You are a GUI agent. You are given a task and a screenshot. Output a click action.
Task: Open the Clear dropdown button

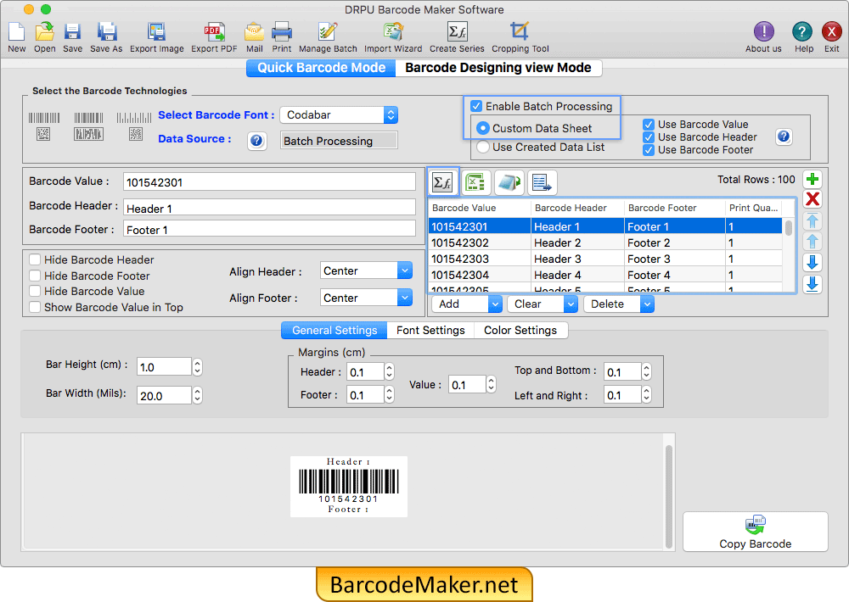[x=542, y=304]
